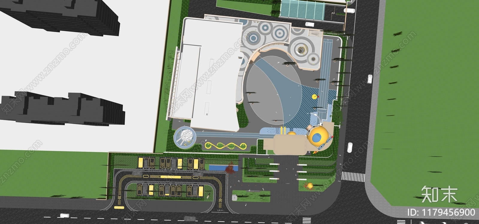Viewport: 479px width, 224px height.
Task: Select the orange dome structure with blue center
Action: click(318, 137)
